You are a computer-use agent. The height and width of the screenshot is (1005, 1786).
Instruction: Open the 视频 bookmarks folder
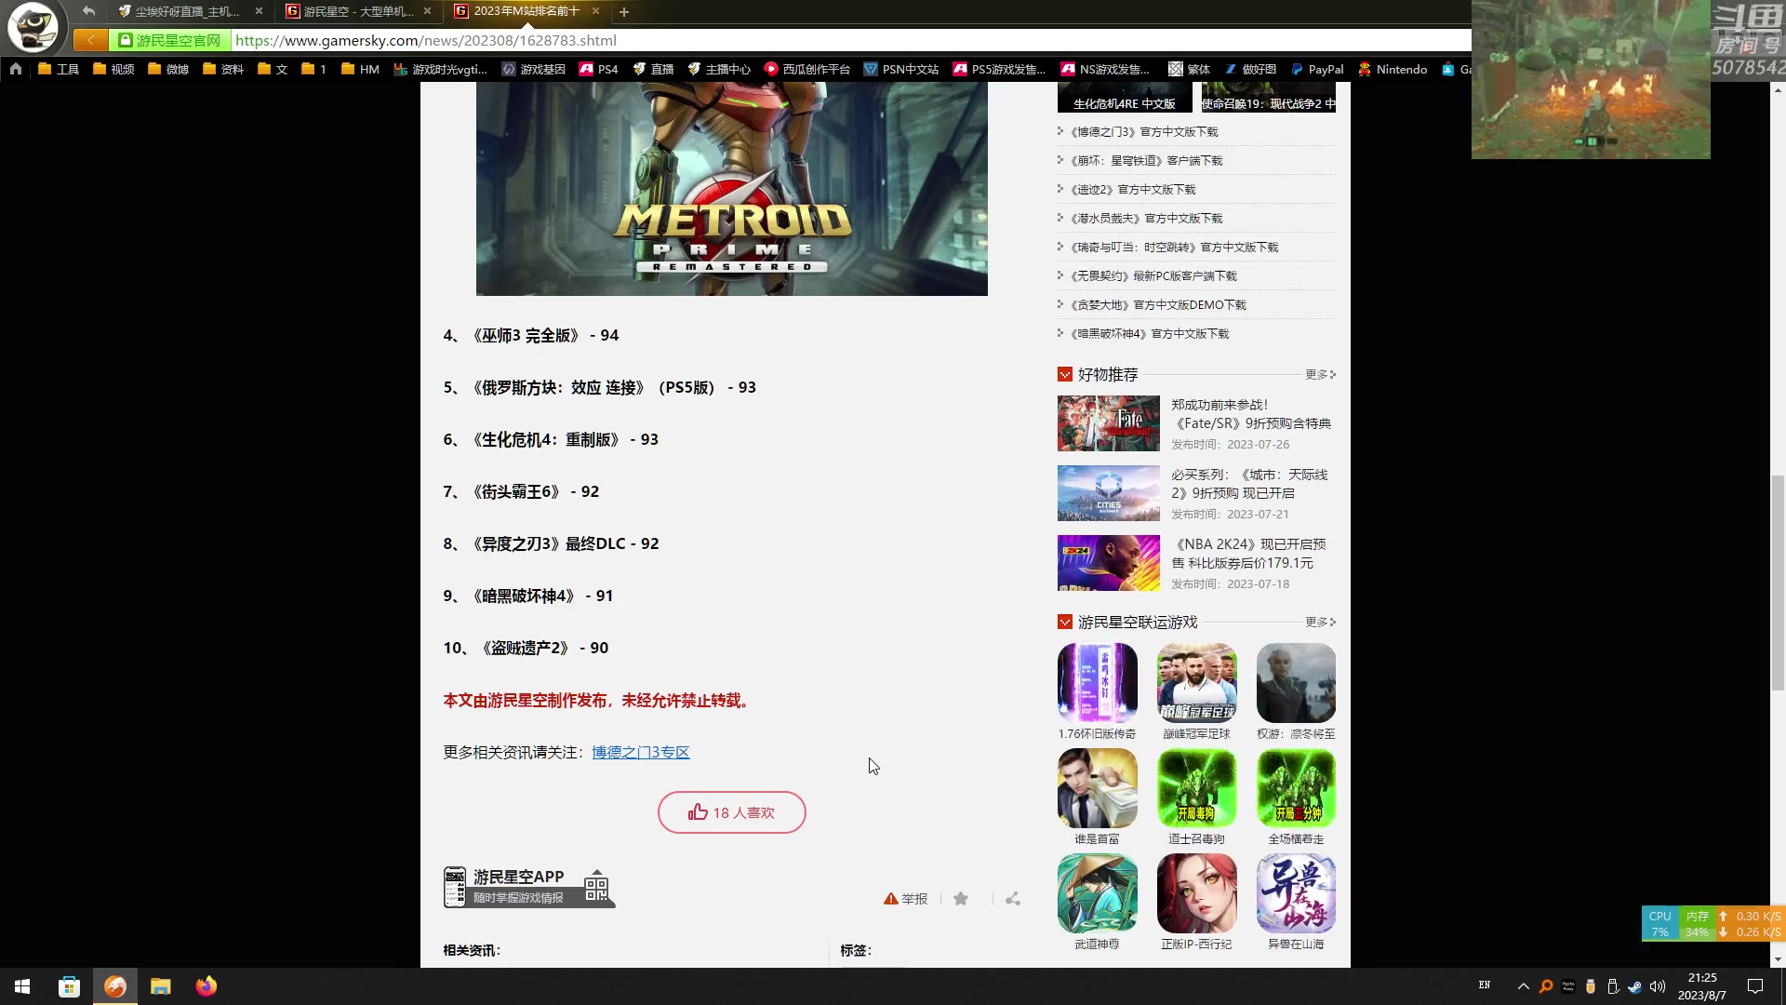point(113,69)
